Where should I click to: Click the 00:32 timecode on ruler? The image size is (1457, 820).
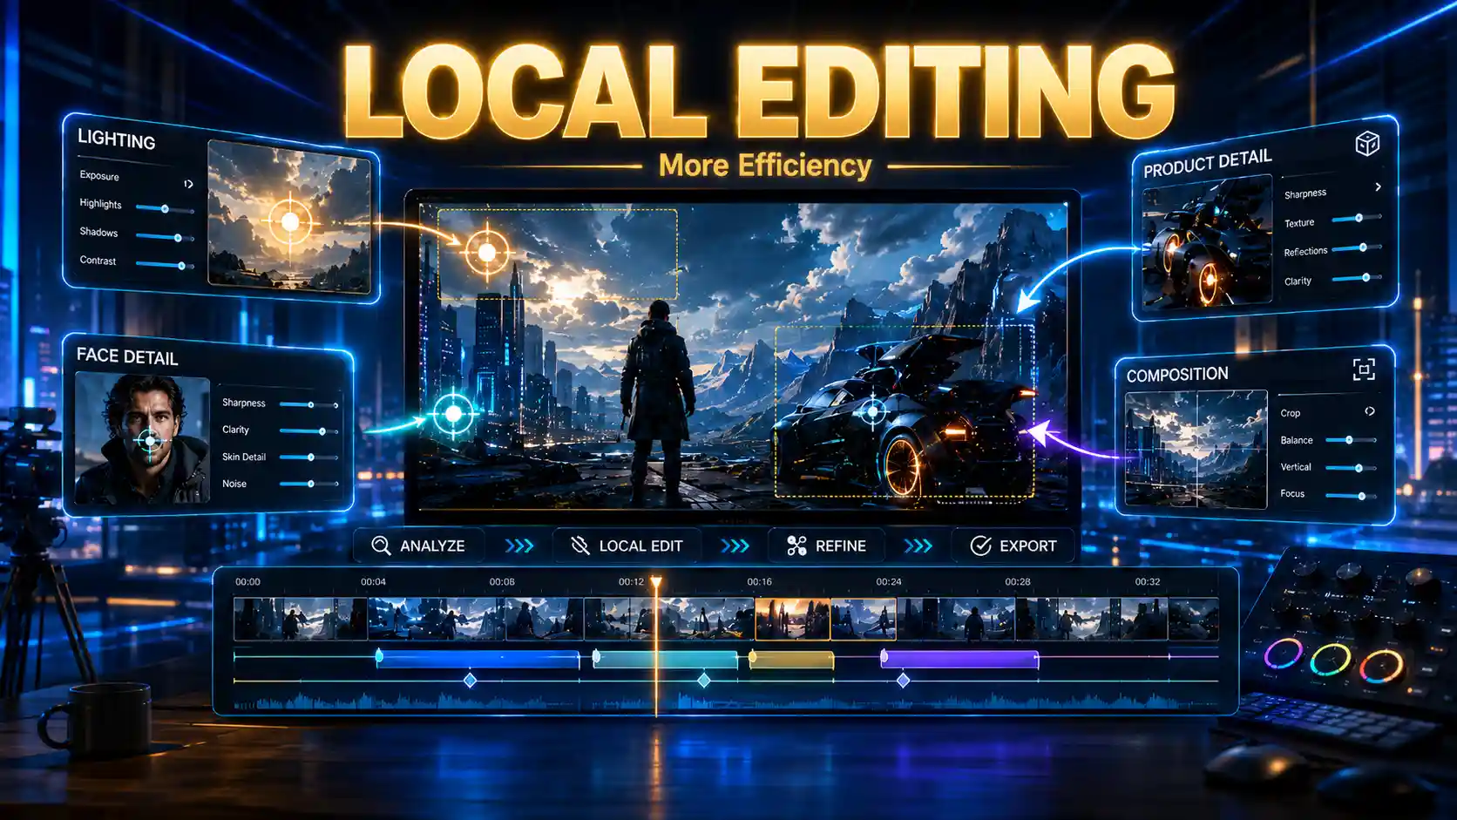(1148, 581)
